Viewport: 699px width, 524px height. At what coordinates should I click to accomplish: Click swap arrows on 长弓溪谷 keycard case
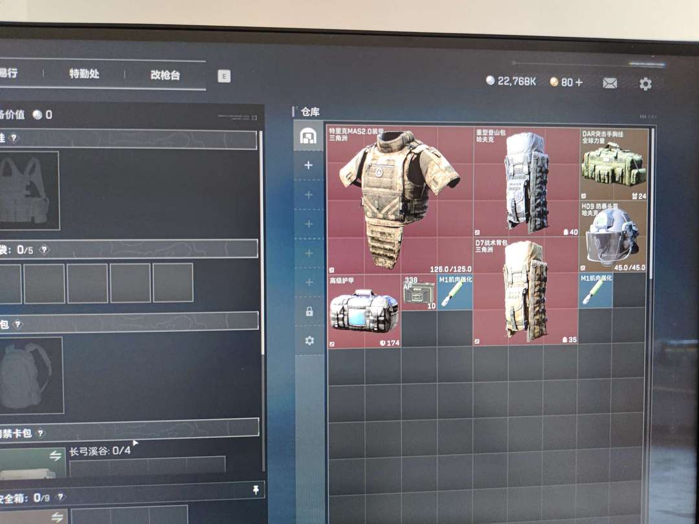[55, 455]
